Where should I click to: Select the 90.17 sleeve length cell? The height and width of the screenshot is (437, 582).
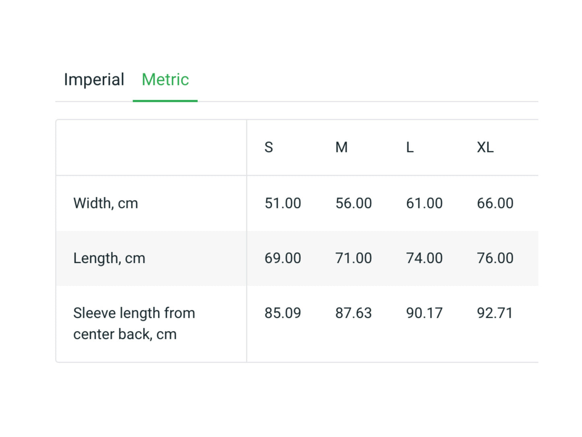pos(424,313)
